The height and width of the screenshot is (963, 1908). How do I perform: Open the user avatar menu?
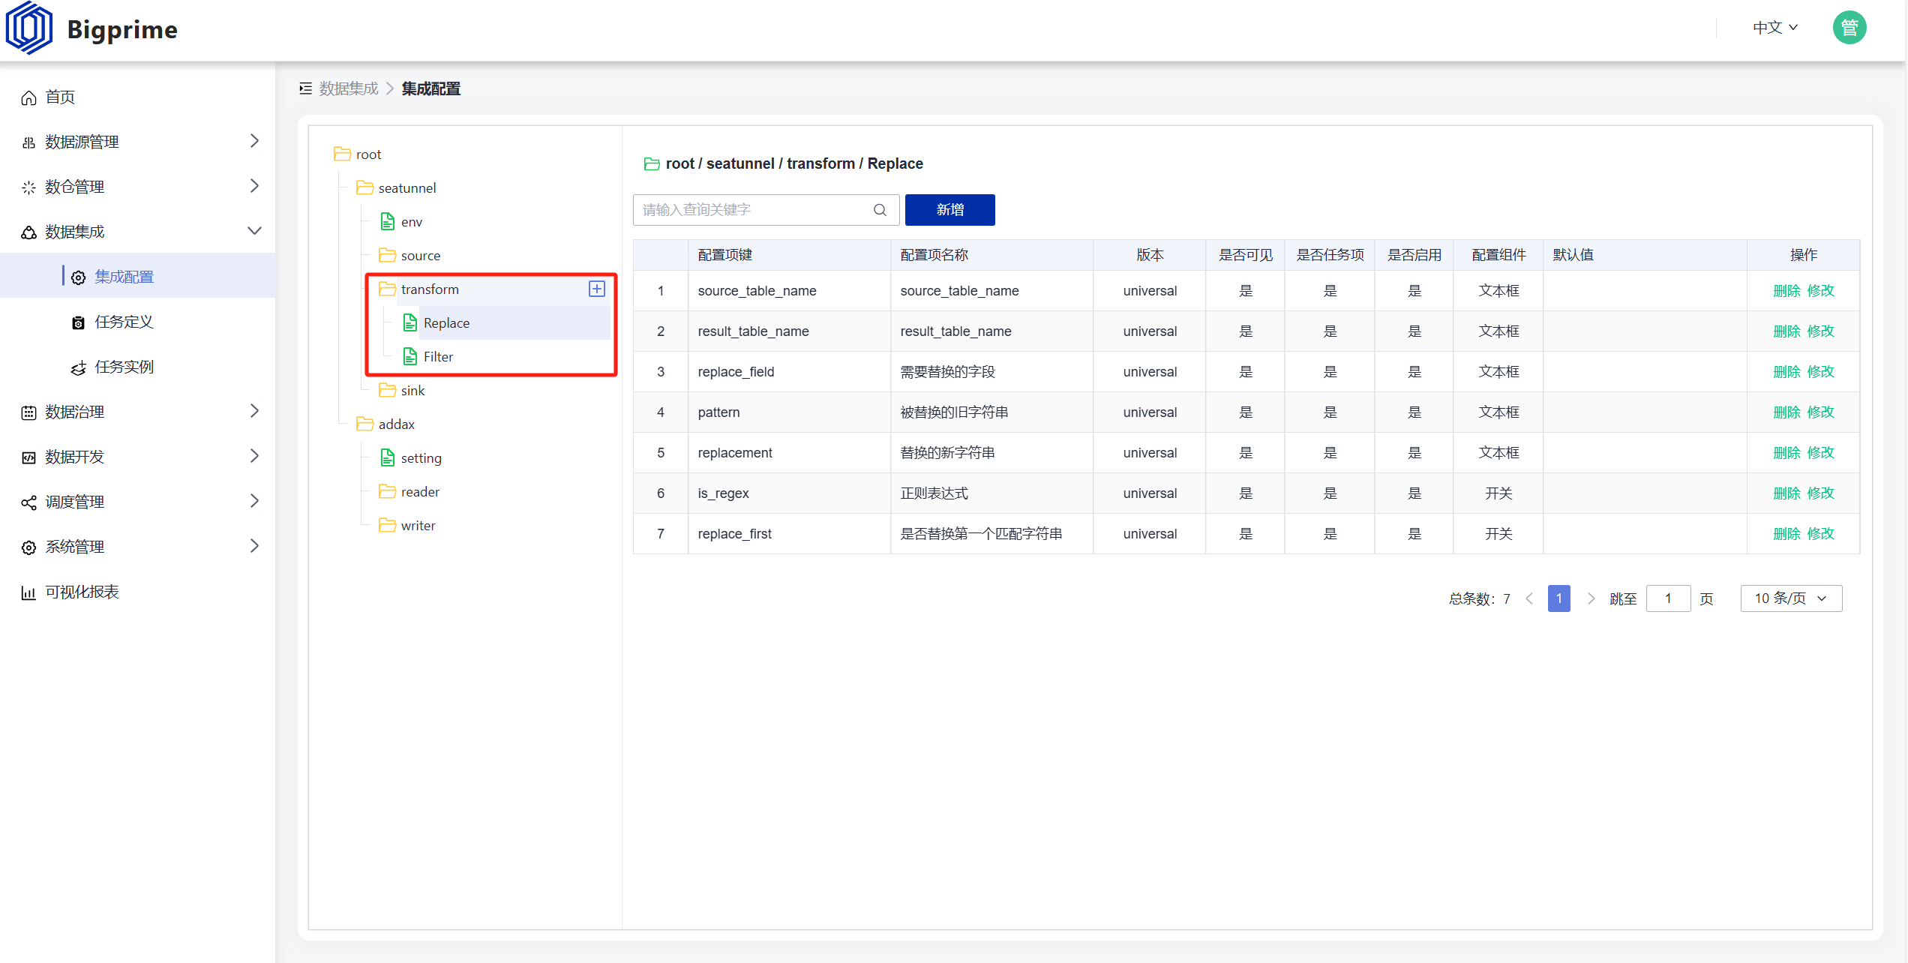(1849, 28)
